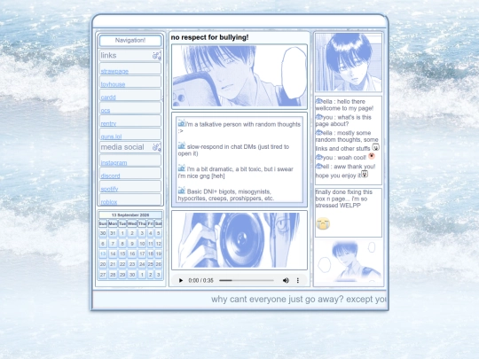Image resolution: width=479 pixels, height=359 pixels.
Task: Click bullet icon before 'Basic DNI+ bigots'
Action: tap(182, 191)
